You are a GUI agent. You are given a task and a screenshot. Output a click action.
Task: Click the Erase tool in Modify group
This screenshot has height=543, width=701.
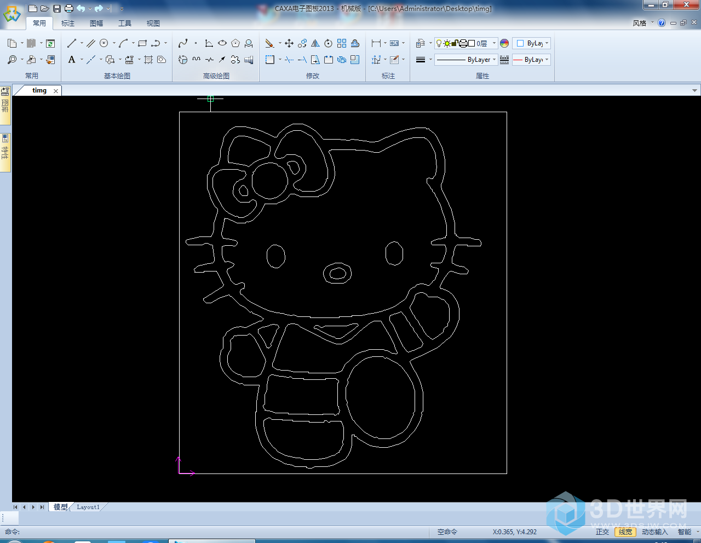pos(269,43)
